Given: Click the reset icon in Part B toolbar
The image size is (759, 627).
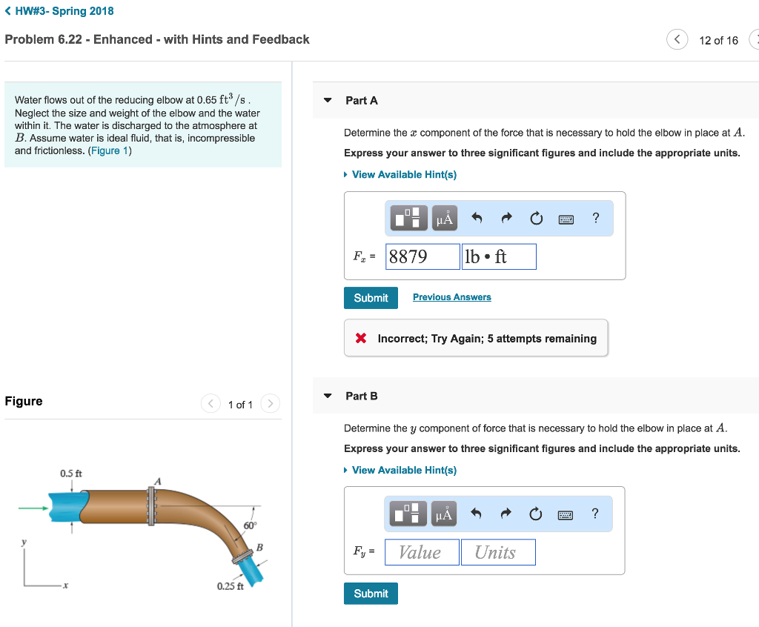Looking at the screenshot, I should tap(536, 514).
